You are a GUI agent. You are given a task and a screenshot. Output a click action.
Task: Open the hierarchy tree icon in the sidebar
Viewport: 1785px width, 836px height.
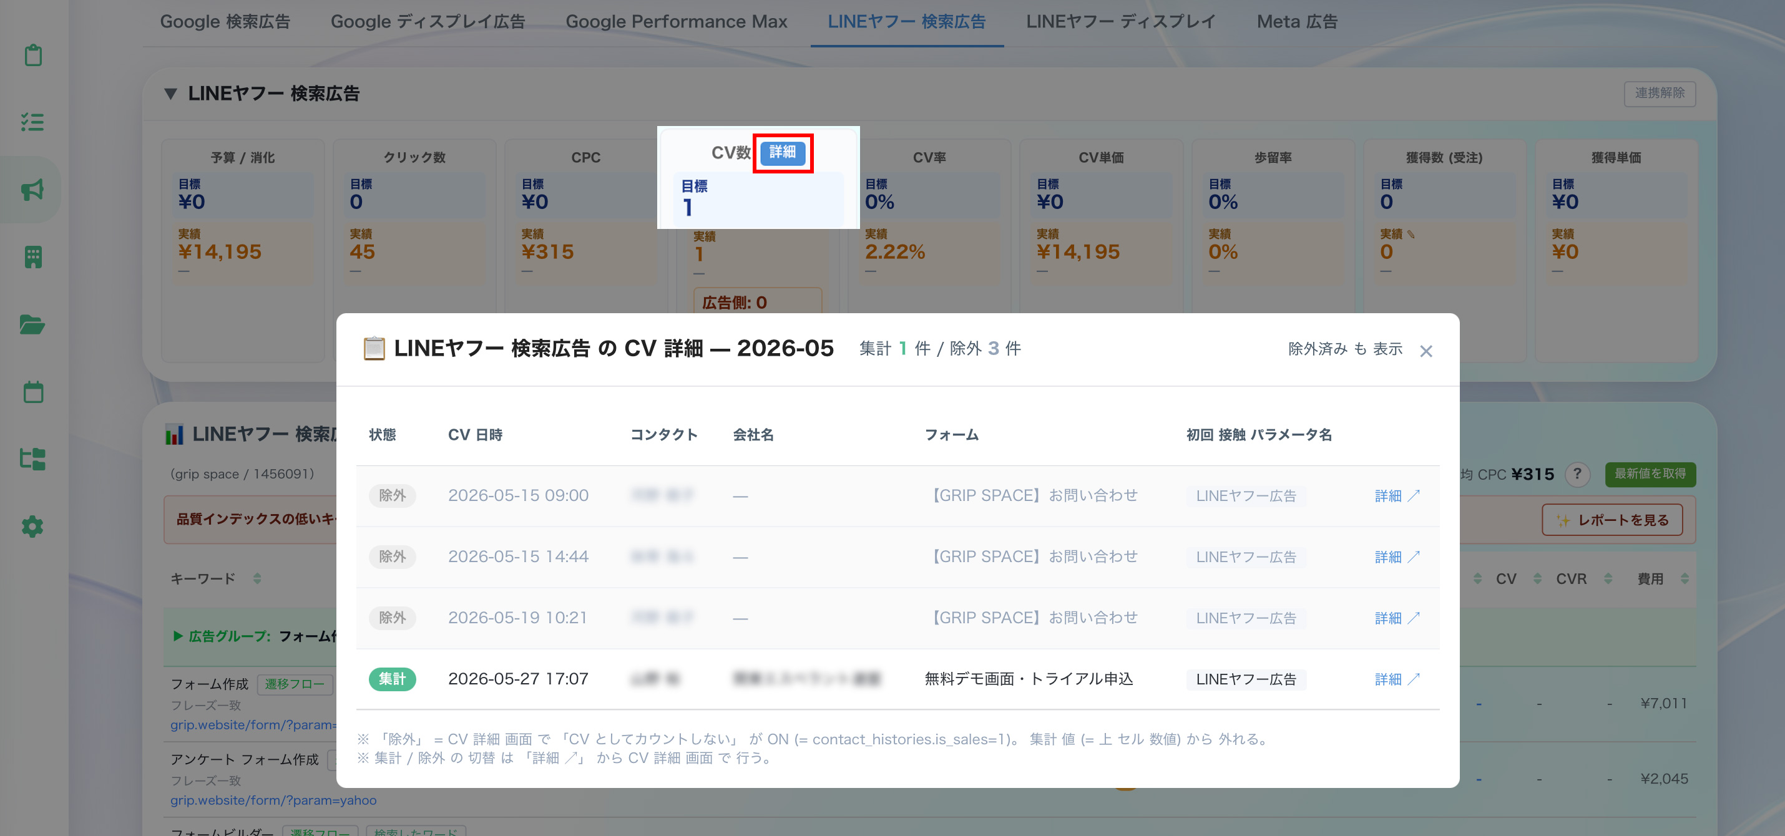coord(33,459)
